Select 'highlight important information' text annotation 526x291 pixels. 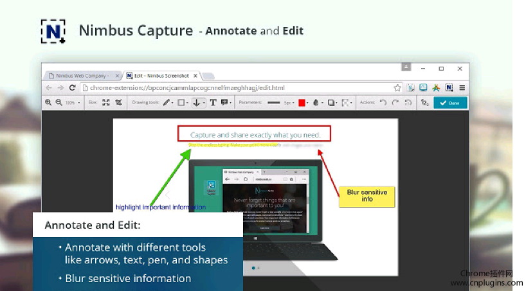161,207
